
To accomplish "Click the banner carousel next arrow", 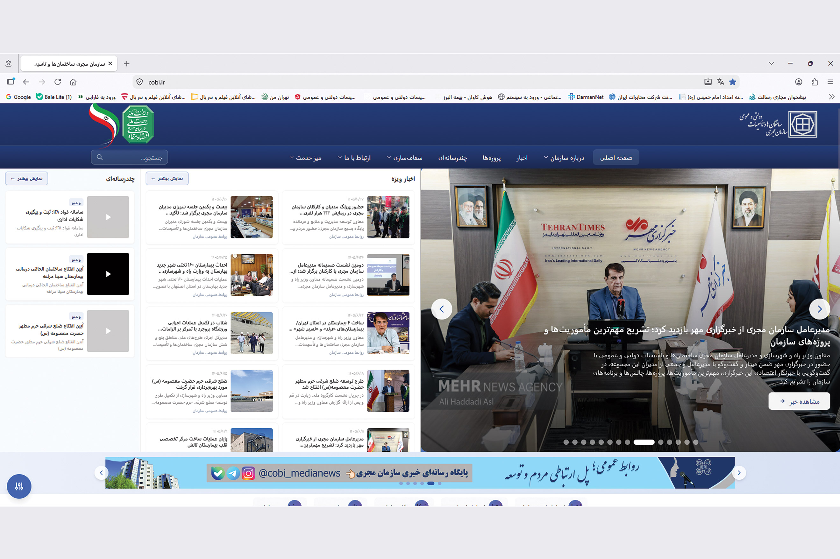I will 739,473.
